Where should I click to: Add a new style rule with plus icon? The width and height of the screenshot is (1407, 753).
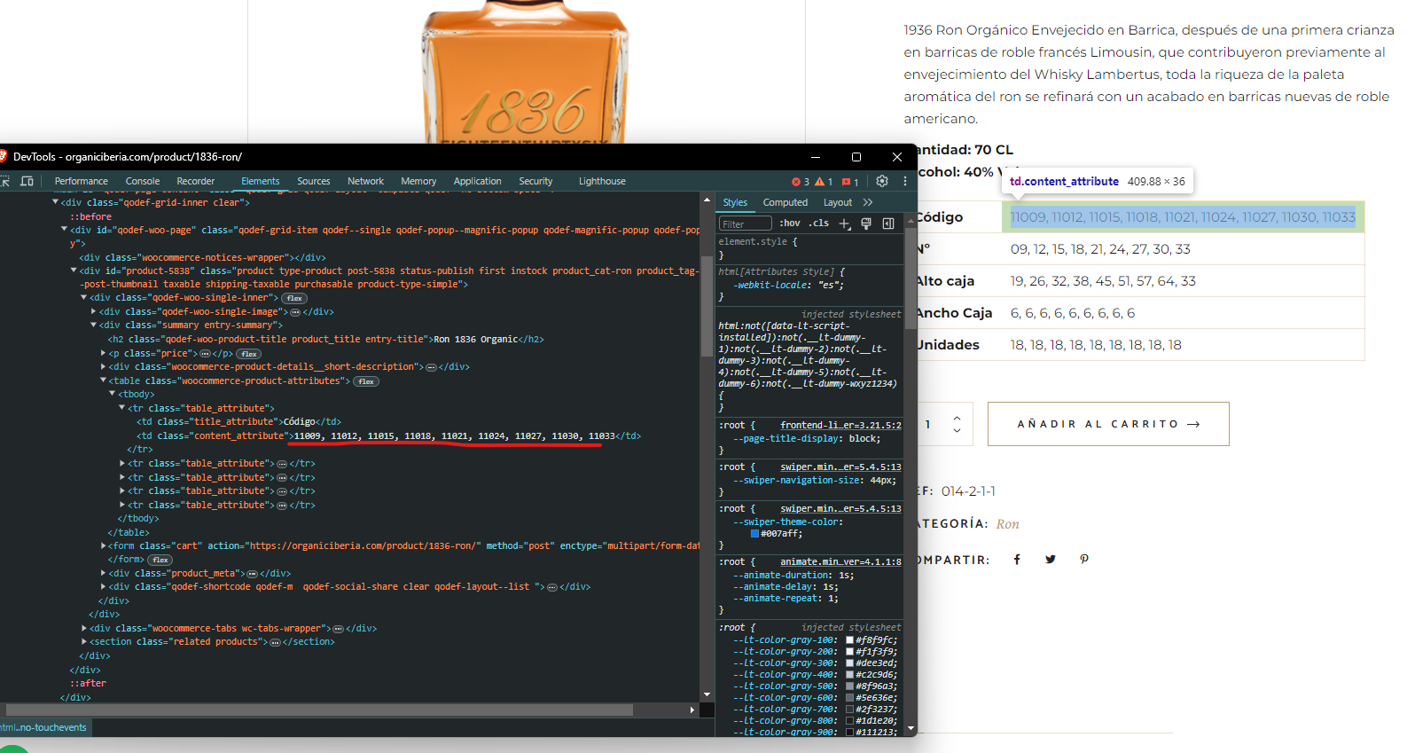[845, 224]
